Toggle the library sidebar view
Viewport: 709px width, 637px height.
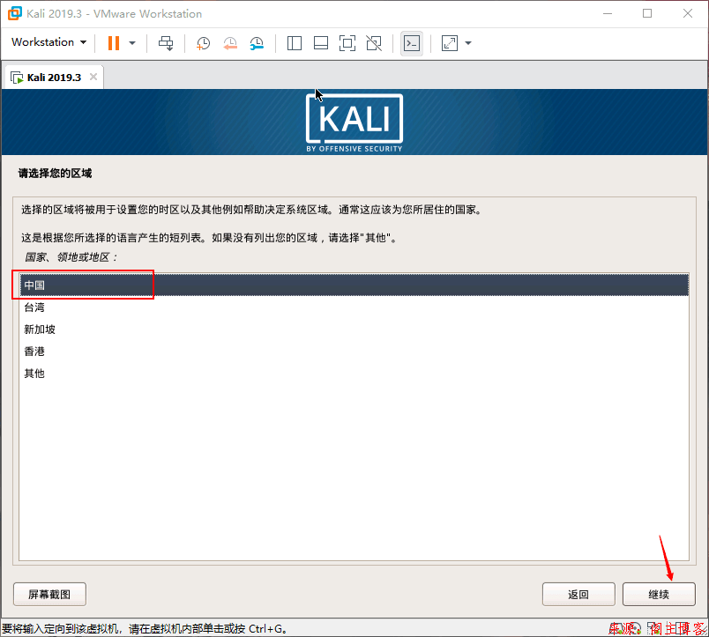click(x=295, y=43)
